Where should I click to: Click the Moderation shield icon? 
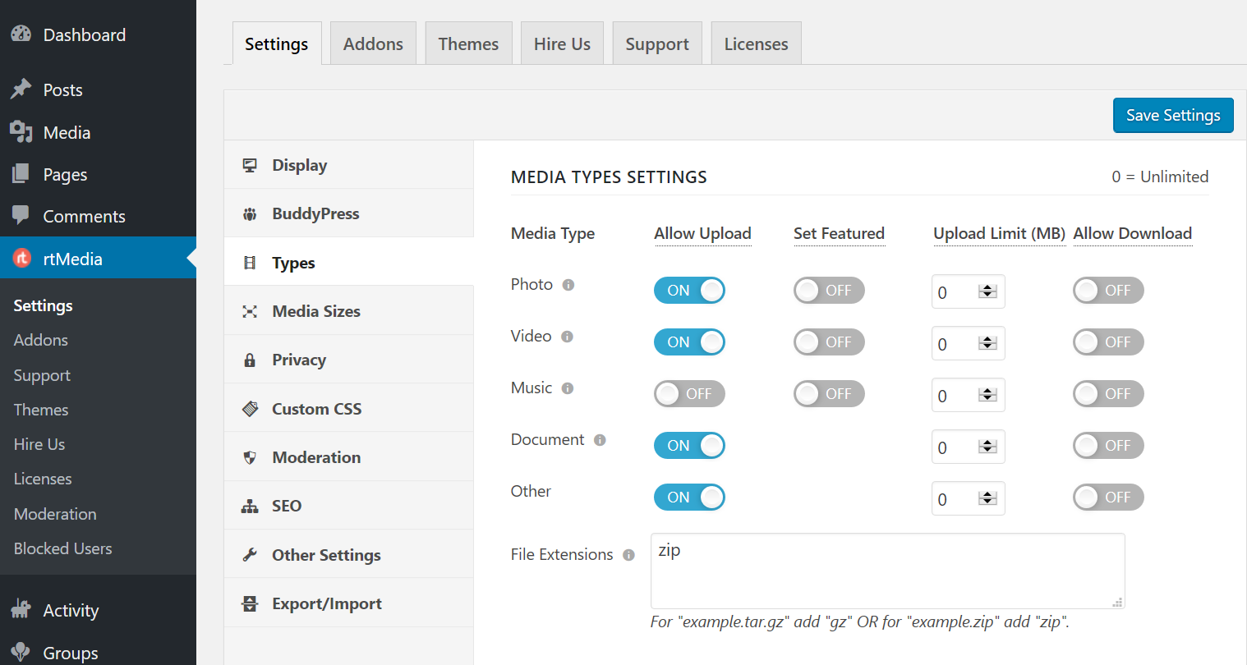coord(249,457)
